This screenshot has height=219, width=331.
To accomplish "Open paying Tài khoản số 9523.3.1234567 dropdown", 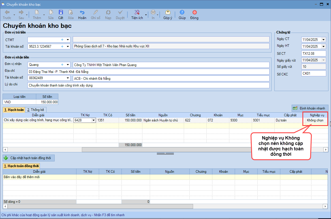I will (68, 46).
